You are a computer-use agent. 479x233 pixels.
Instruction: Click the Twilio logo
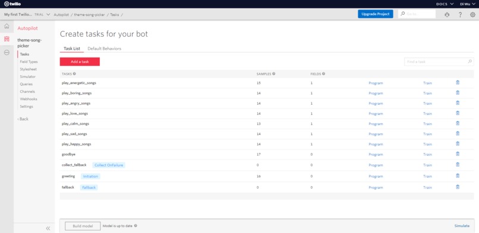click(12, 4)
